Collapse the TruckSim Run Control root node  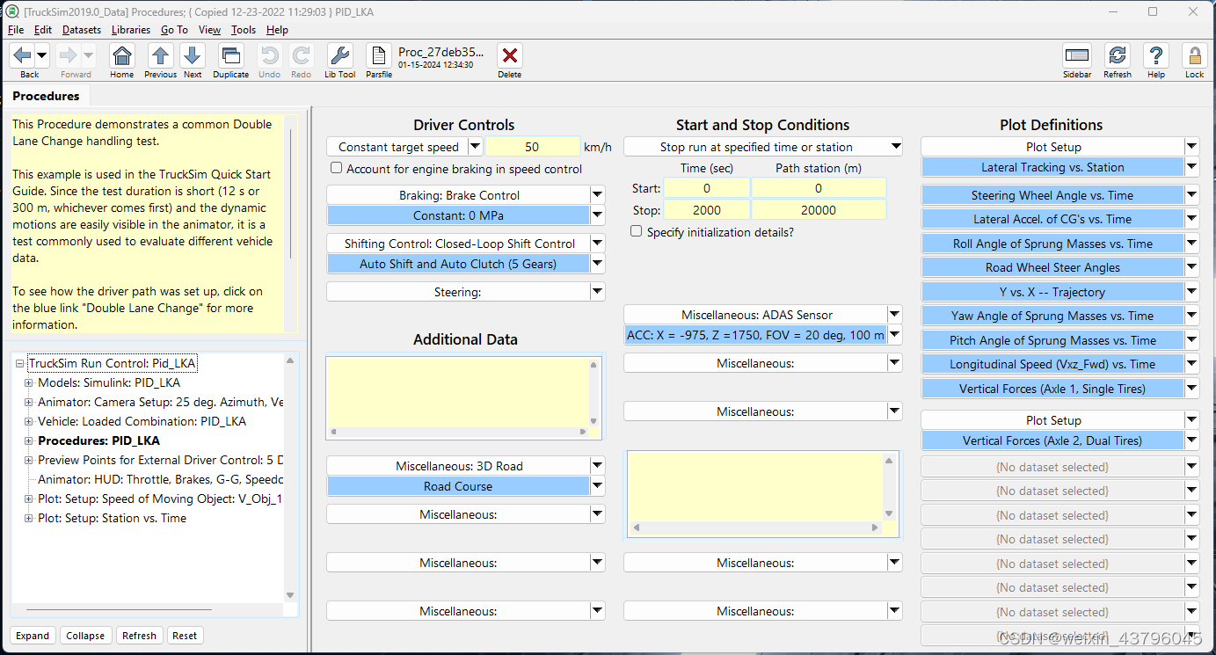pos(20,363)
